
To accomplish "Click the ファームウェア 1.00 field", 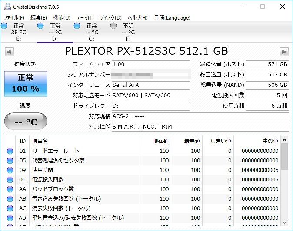I will click(150, 64).
